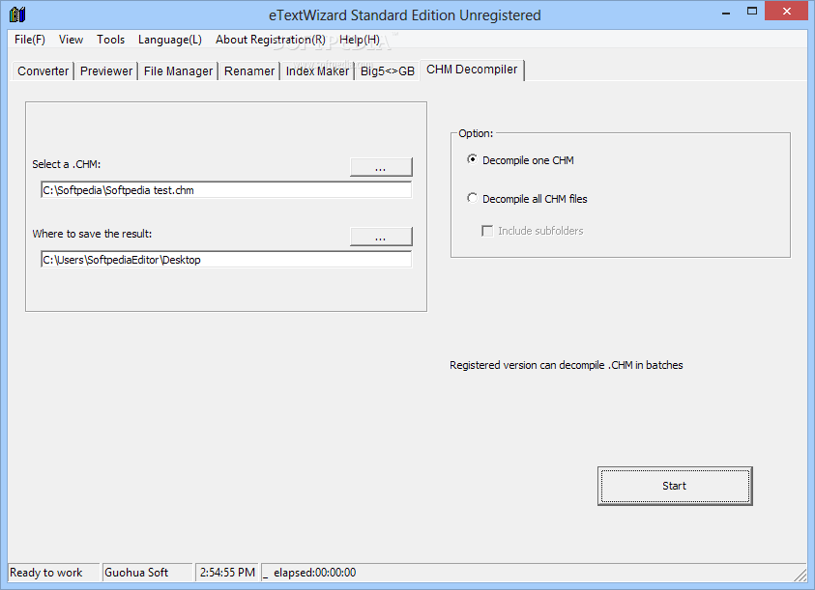Click the 'Ready to work' status entry
The image size is (815, 590).
(x=53, y=573)
